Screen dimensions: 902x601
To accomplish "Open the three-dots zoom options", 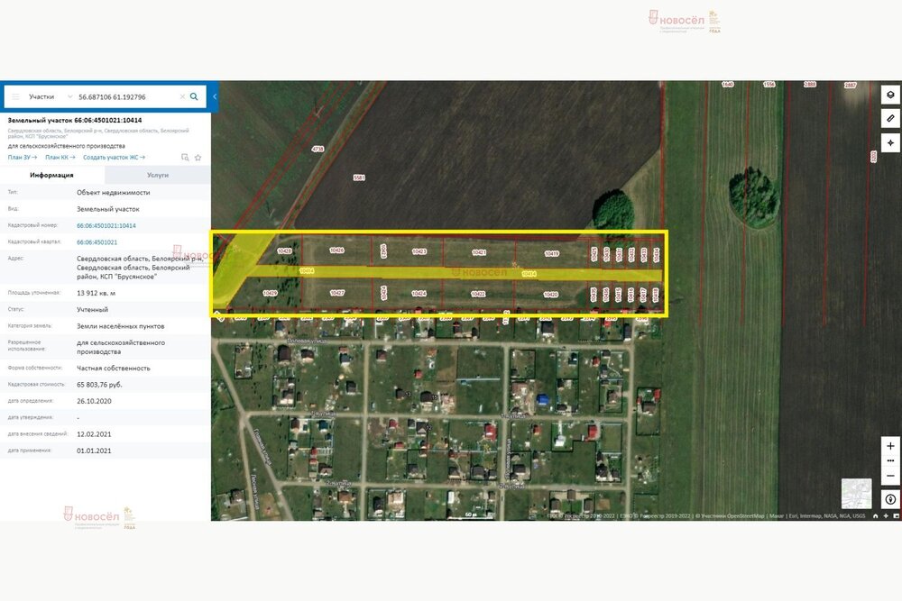I will click(x=890, y=460).
